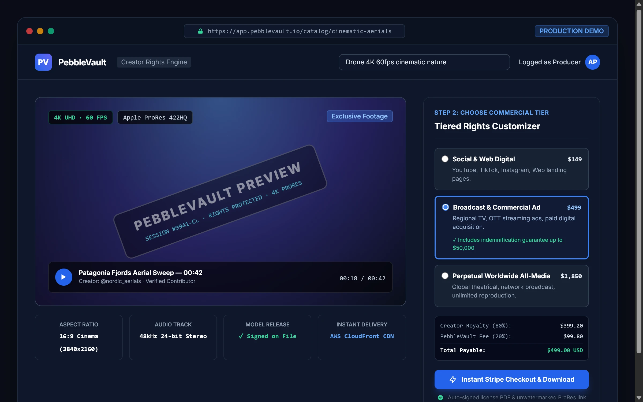Viewport: 643px width, 402px height.
Task: Click the PV PebbleVault logo icon
Action: pyautogui.click(x=43, y=62)
